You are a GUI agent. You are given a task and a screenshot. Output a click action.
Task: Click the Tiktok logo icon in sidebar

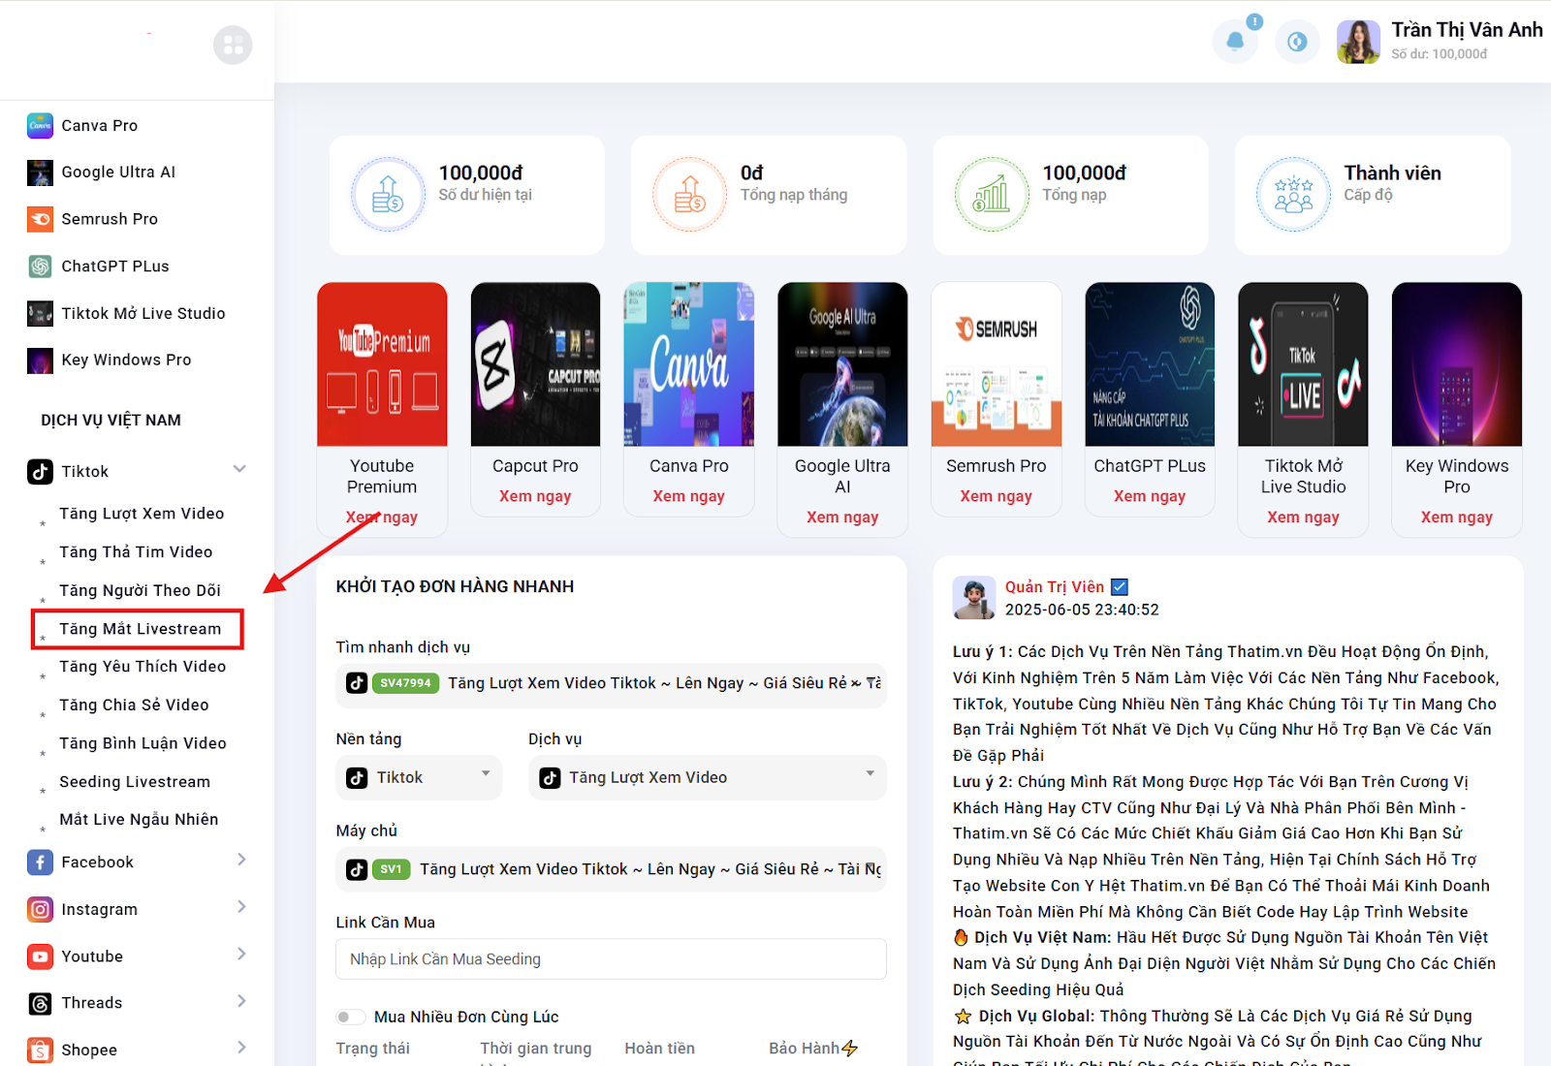40,471
